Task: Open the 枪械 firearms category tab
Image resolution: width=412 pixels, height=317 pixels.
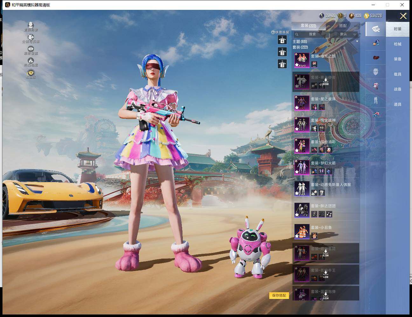Action: [397, 44]
